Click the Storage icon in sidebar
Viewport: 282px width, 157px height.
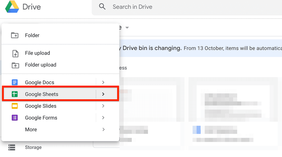pos(12,147)
